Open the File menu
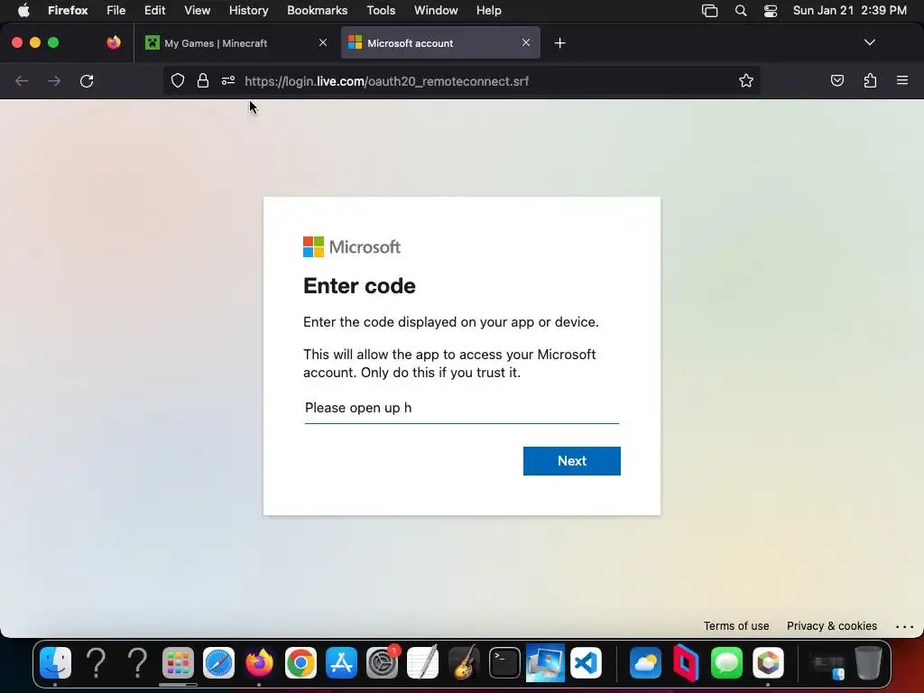The image size is (924, 693). coord(115,10)
